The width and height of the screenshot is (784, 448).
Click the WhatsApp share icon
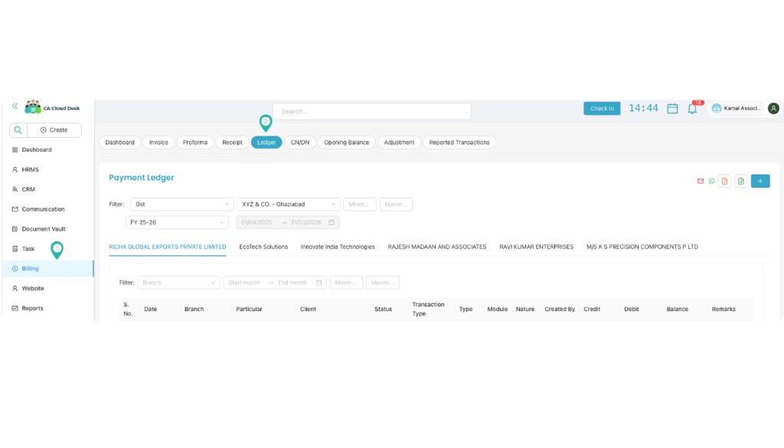point(713,181)
